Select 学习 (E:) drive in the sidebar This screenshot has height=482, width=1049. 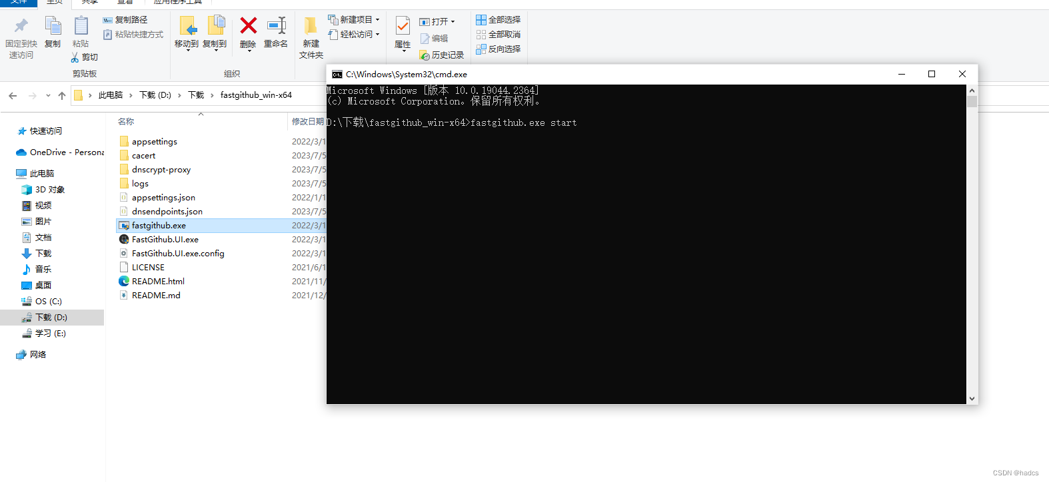coord(44,334)
